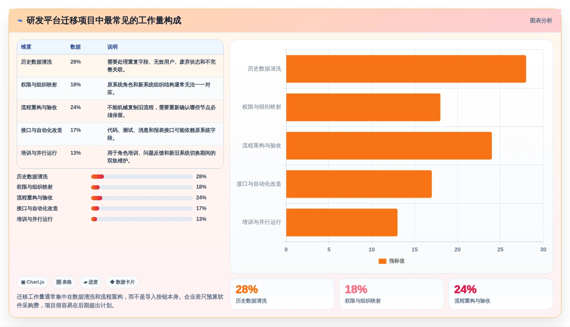Click the 维度 column header
Viewport: 570px width, 327px height.
[26, 47]
